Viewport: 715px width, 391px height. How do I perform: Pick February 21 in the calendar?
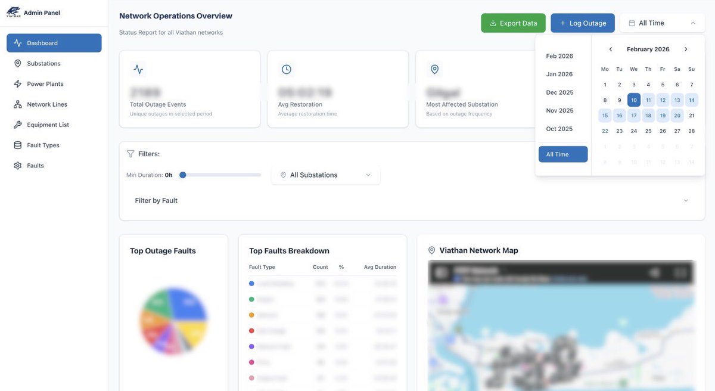click(691, 116)
